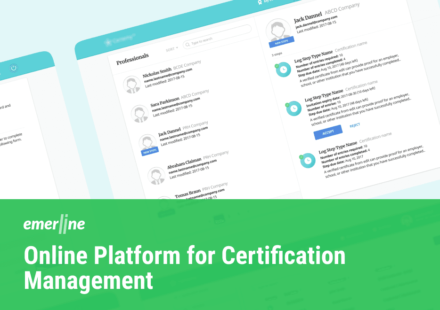Click the Professionals heading
The height and width of the screenshot is (310, 440).
(132, 59)
